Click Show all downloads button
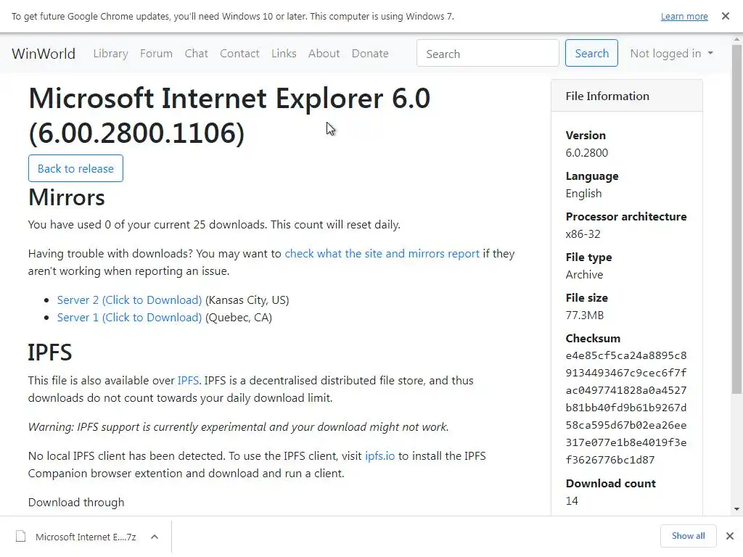The image size is (743, 557). click(688, 536)
